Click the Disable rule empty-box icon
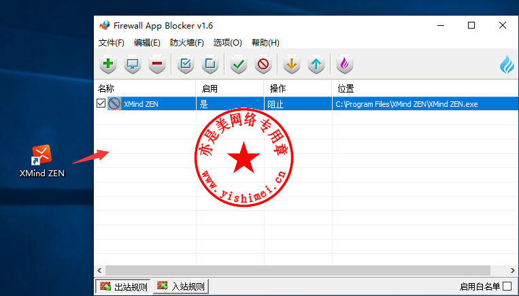Viewport: 519px width, 296px height. click(210, 64)
